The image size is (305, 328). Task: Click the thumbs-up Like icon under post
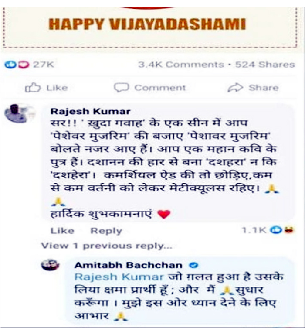tap(33, 88)
